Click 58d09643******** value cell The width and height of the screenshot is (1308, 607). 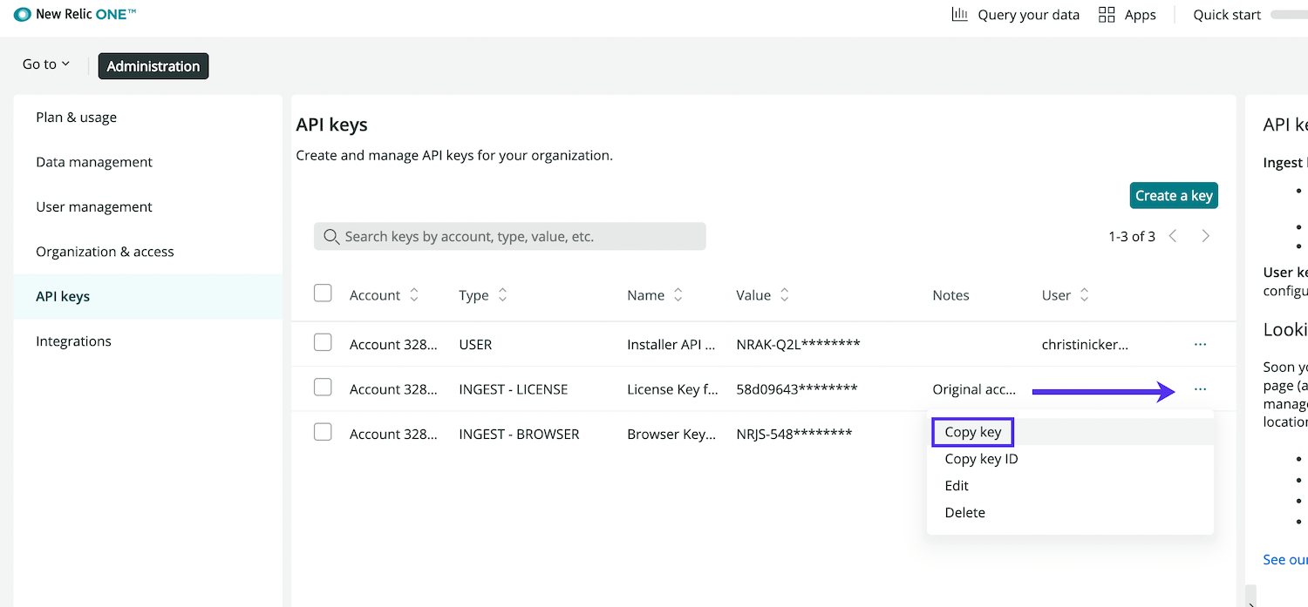[x=797, y=389]
